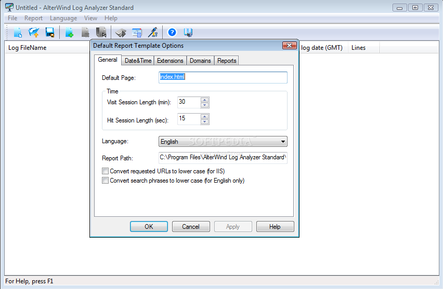Click the Remove log file icon

click(85, 32)
